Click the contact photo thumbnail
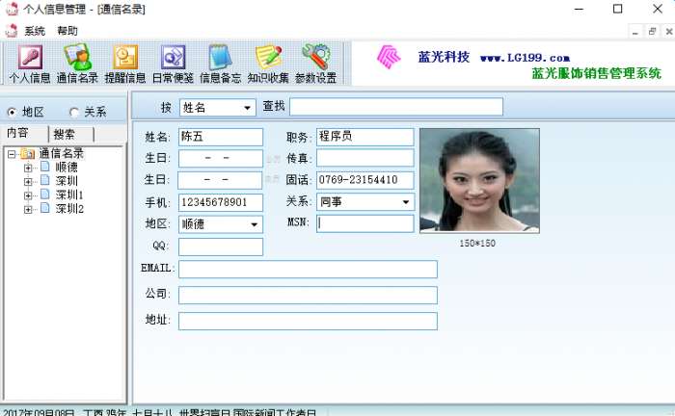 [479, 180]
